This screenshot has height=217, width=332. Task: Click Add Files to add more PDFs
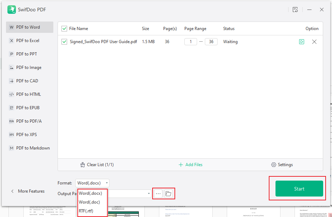191,165
